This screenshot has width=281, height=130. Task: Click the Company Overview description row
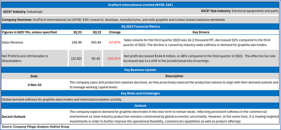click(113, 20)
